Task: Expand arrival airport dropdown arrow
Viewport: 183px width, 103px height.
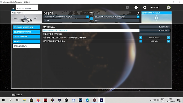Action: coord(138,17)
